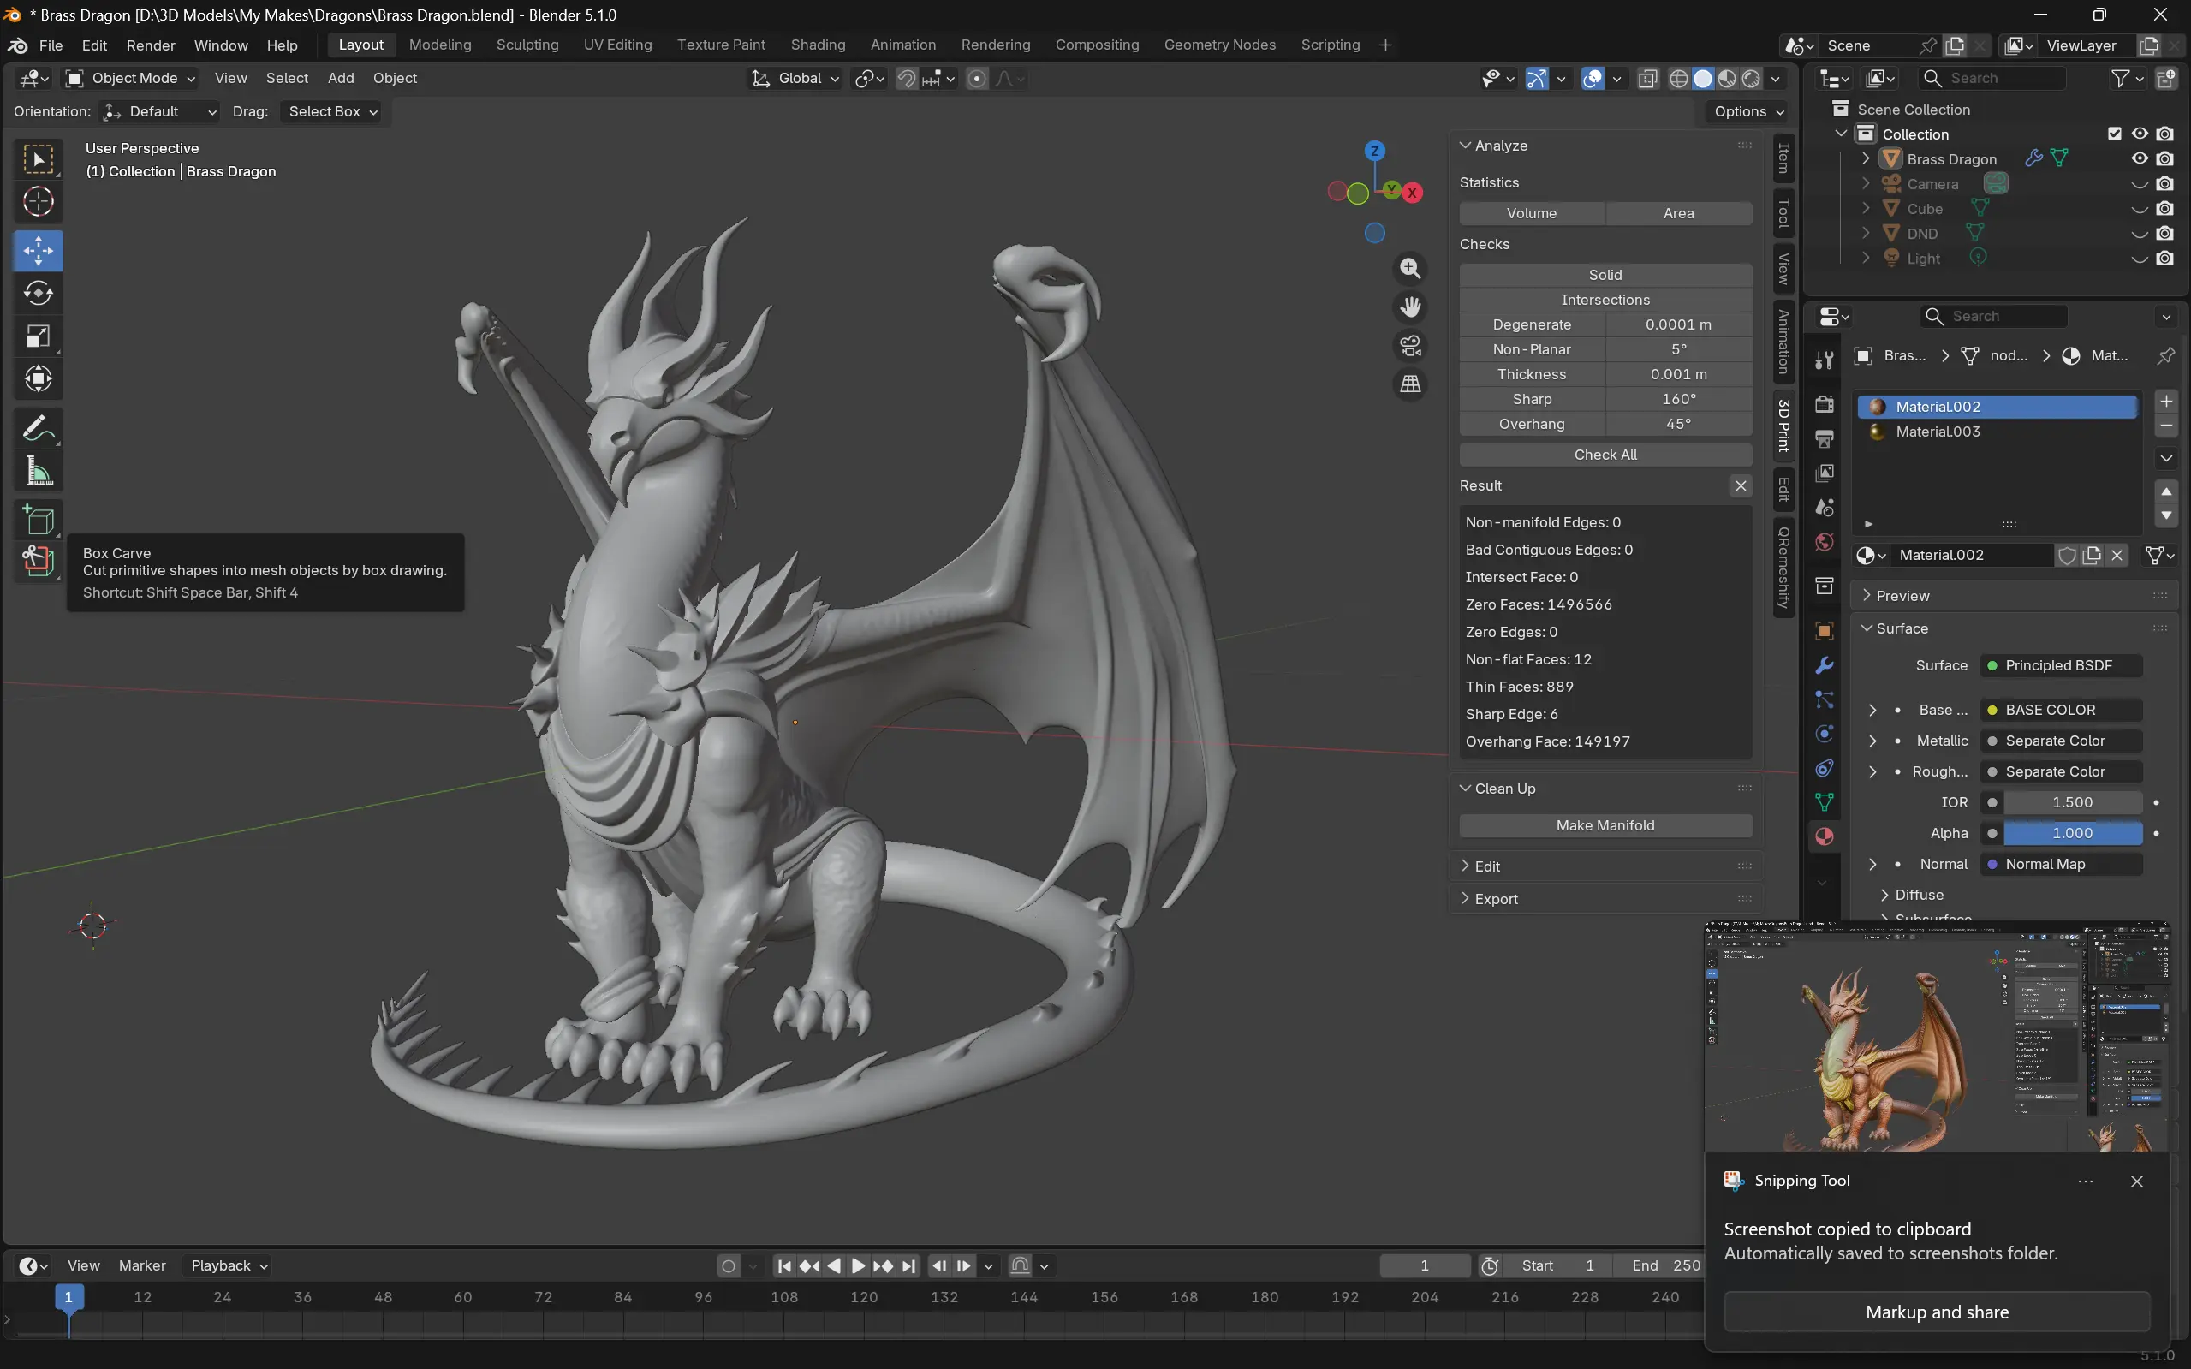Open the Object Data mesh properties tab

pyautogui.click(x=1825, y=802)
